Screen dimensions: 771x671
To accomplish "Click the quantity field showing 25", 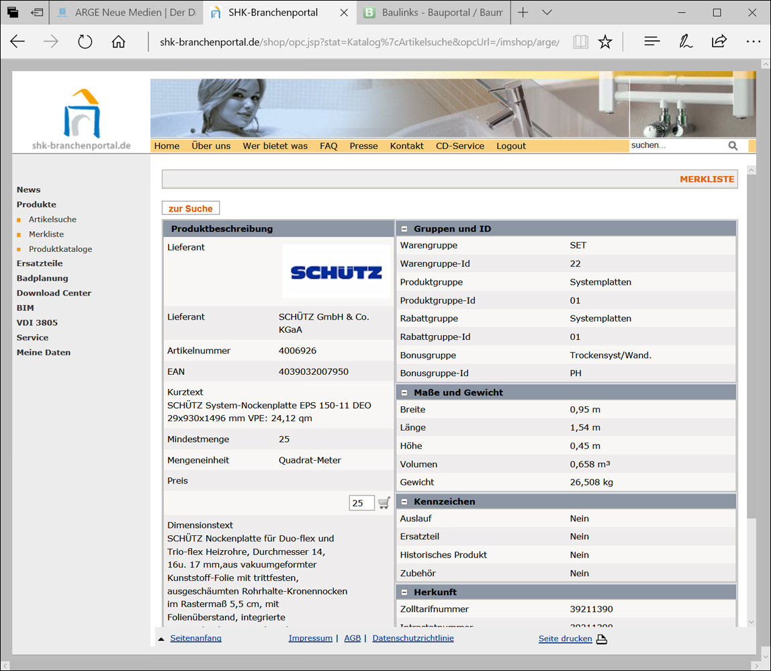I will [361, 503].
